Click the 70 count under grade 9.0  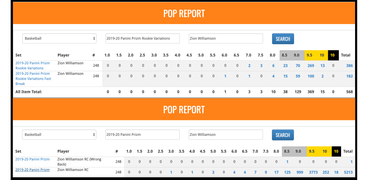[x=298, y=66]
